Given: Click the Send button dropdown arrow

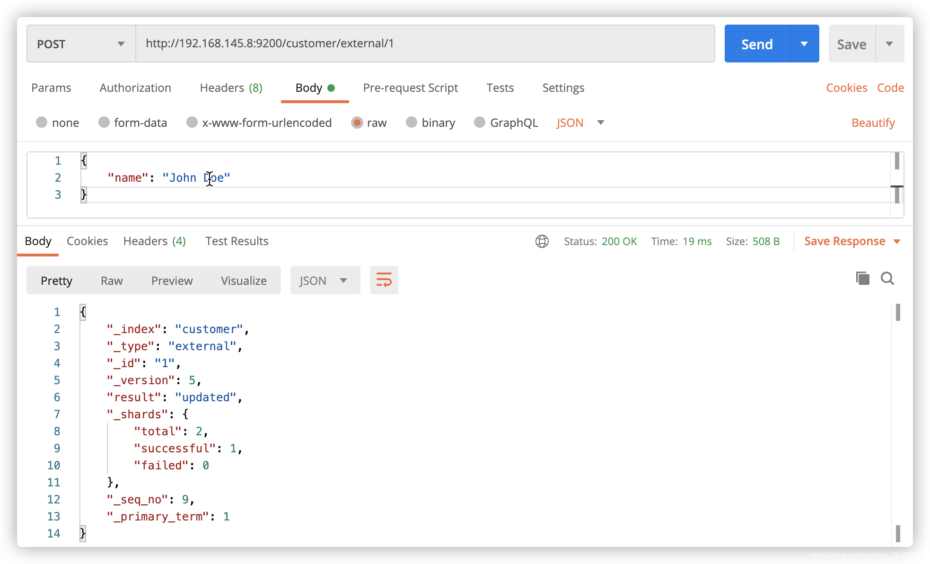Looking at the screenshot, I should pyautogui.click(x=804, y=44).
